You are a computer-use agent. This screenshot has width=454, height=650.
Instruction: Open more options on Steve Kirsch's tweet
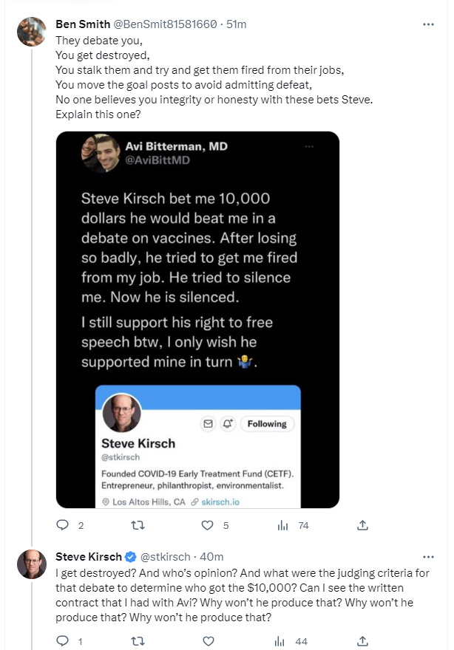[x=428, y=556]
